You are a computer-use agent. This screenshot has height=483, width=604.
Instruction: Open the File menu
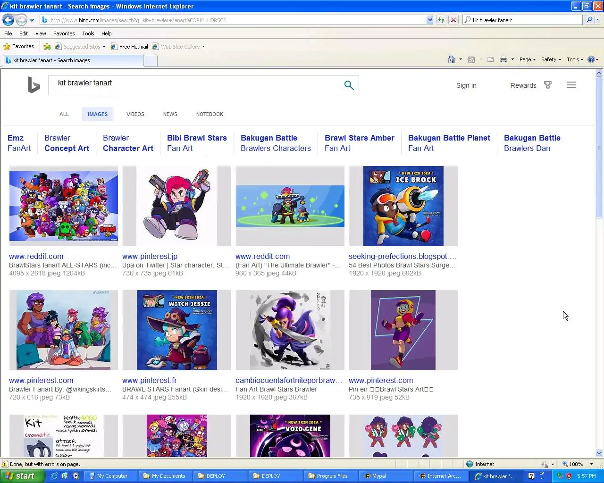8,33
